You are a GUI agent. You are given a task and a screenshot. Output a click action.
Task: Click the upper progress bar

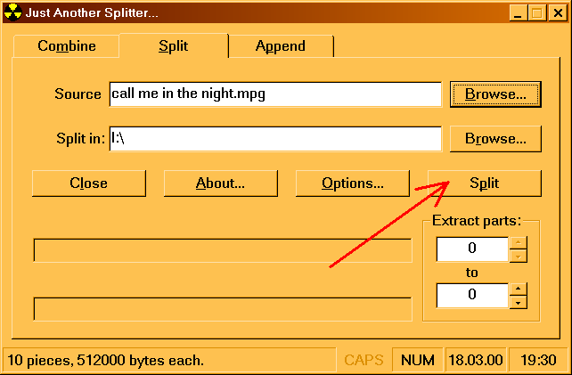[x=223, y=250]
